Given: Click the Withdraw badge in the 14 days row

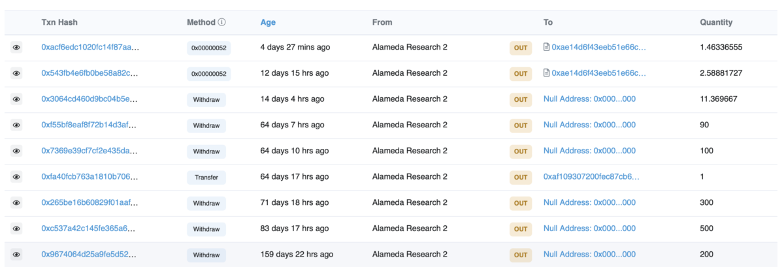Looking at the screenshot, I should click(206, 99).
